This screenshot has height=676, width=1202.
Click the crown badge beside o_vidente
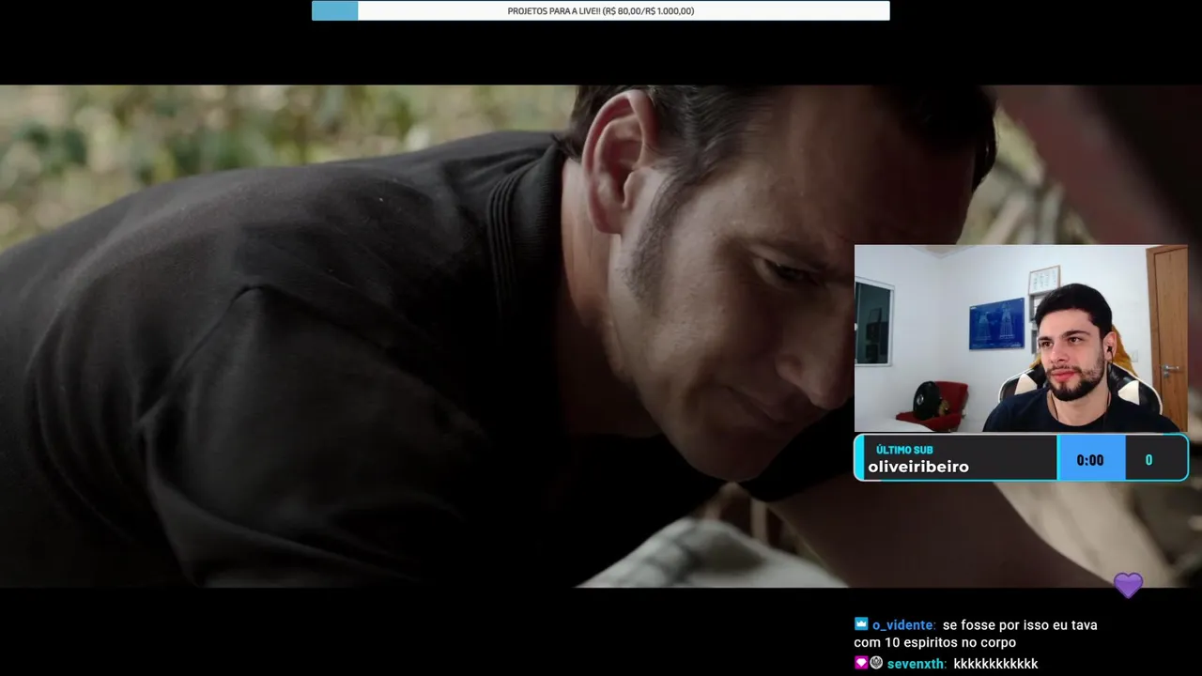pos(861,624)
